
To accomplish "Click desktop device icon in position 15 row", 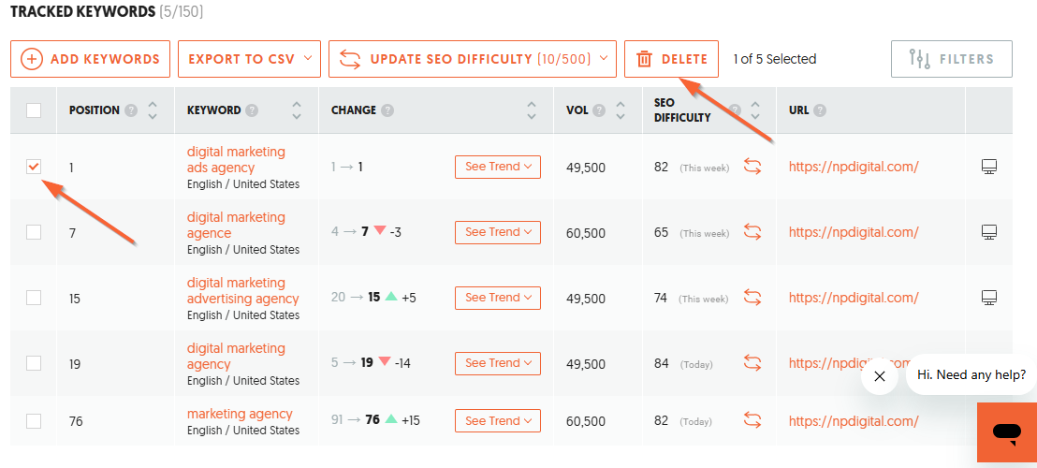I will [988, 298].
